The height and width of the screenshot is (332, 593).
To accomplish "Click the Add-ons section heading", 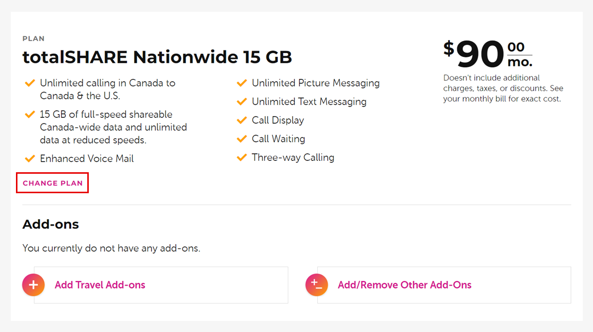I will click(x=50, y=224).
